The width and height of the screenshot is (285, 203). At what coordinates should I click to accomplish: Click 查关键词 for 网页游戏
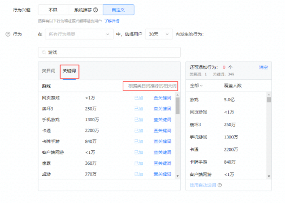pos(162,98)
